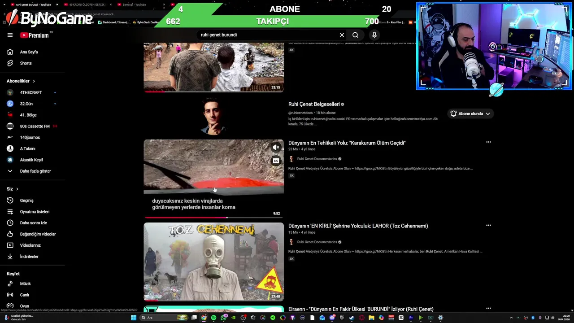Viewport: 574px width, 323px height.
Task: Close the 'ruhi çenet burundi' browser tab
Action: 57,4
